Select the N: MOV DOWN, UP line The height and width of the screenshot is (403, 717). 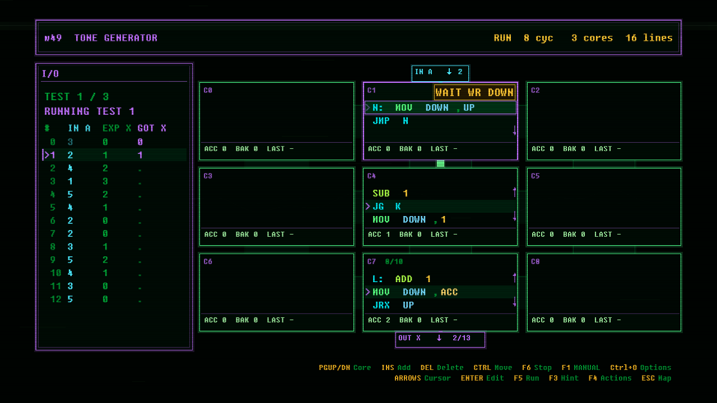coord(440,107)
